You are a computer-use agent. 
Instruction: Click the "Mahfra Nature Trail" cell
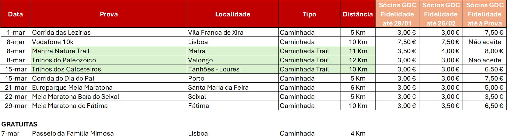[61, 51]
